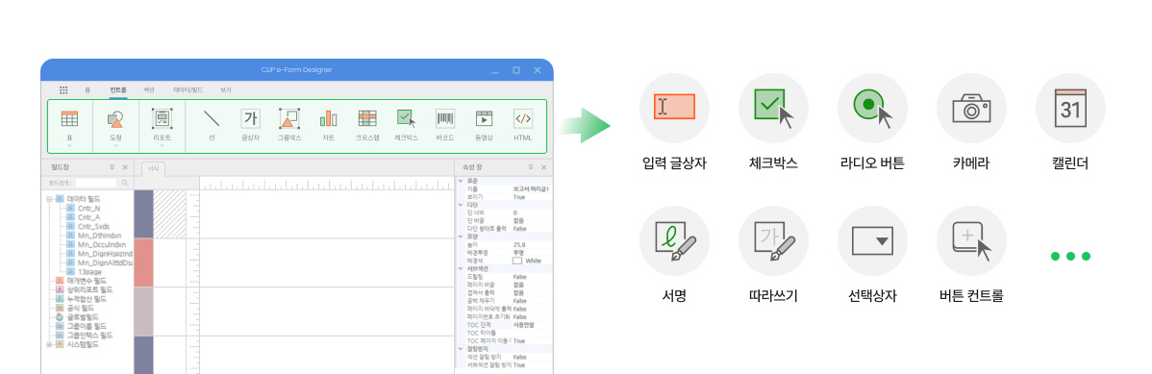This screenshot has height=374, width=1152.
Task: Select the Cntr_N field
Action: [x=88, y=208]
